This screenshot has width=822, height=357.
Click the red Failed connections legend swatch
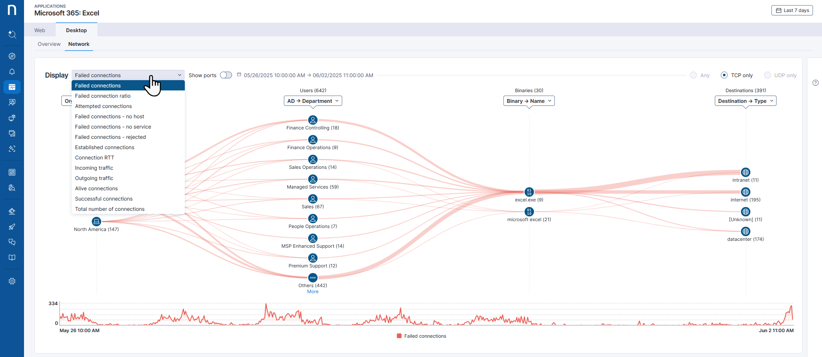pyautogui.click(x=399, y=336)
